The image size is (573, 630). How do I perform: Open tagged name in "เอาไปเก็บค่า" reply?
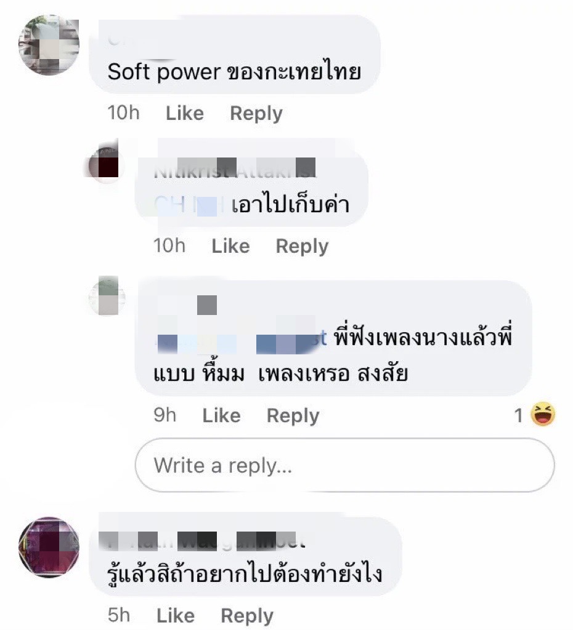click(189, 205)
